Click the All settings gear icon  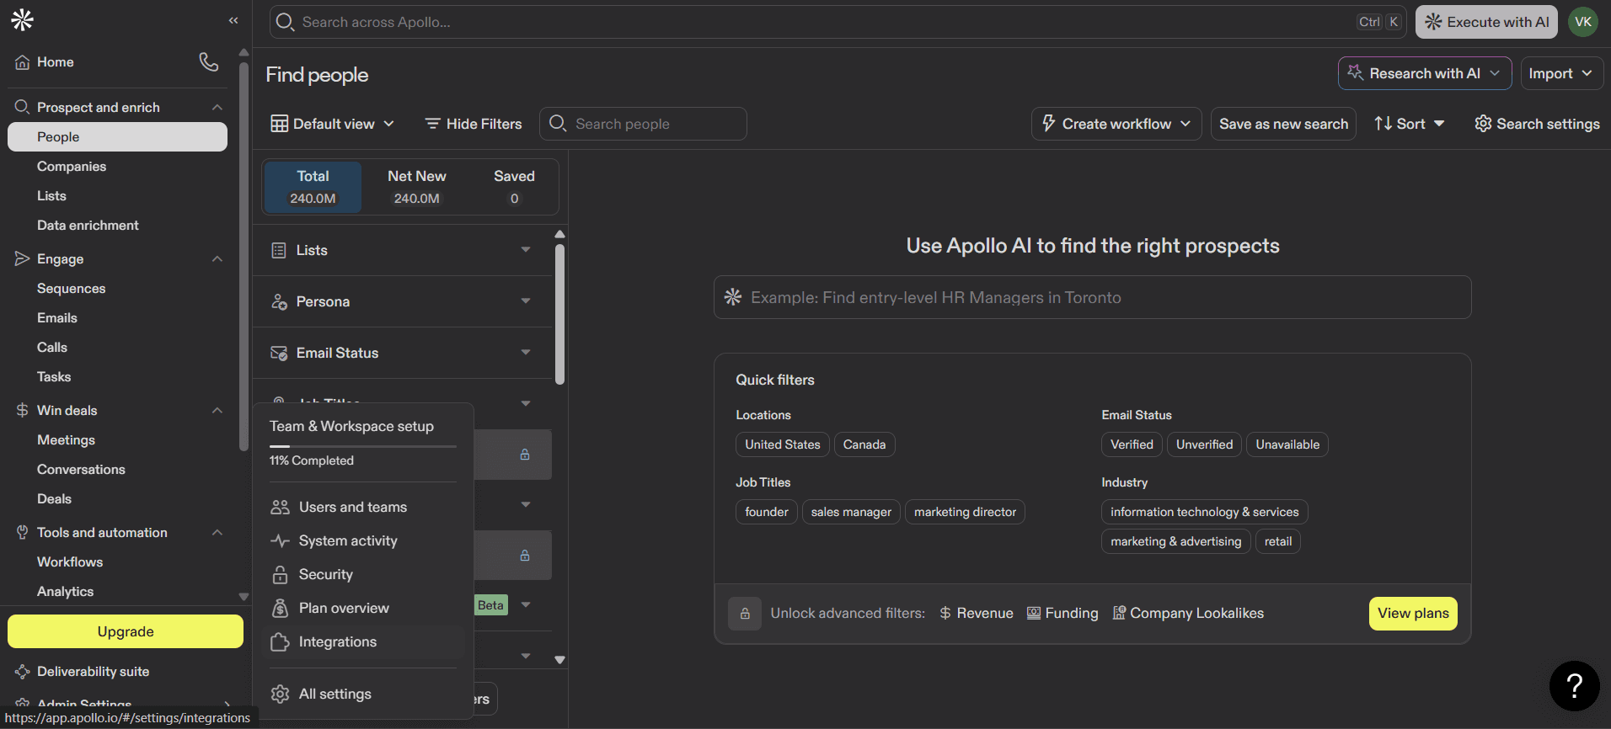tap(280, 694)
